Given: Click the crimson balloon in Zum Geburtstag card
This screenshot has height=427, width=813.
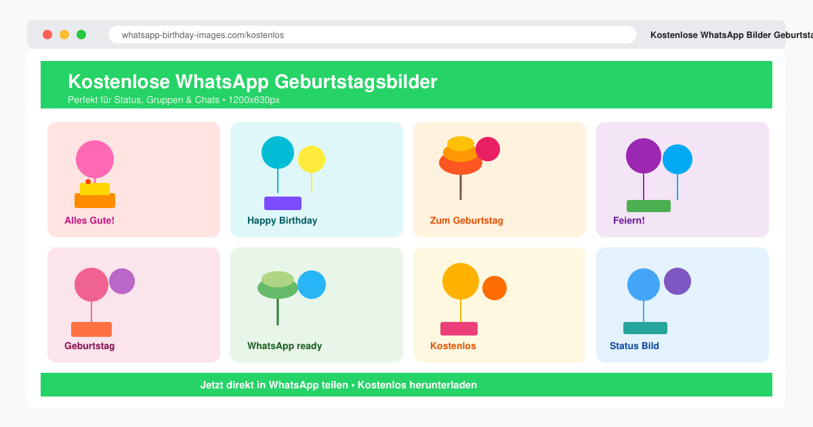Looking at the screenshot, I should [x=488, y=149].
